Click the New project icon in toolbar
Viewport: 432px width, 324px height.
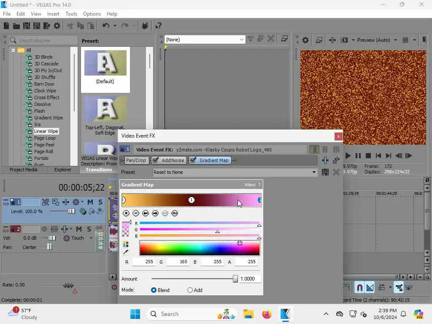click(6, 26)
